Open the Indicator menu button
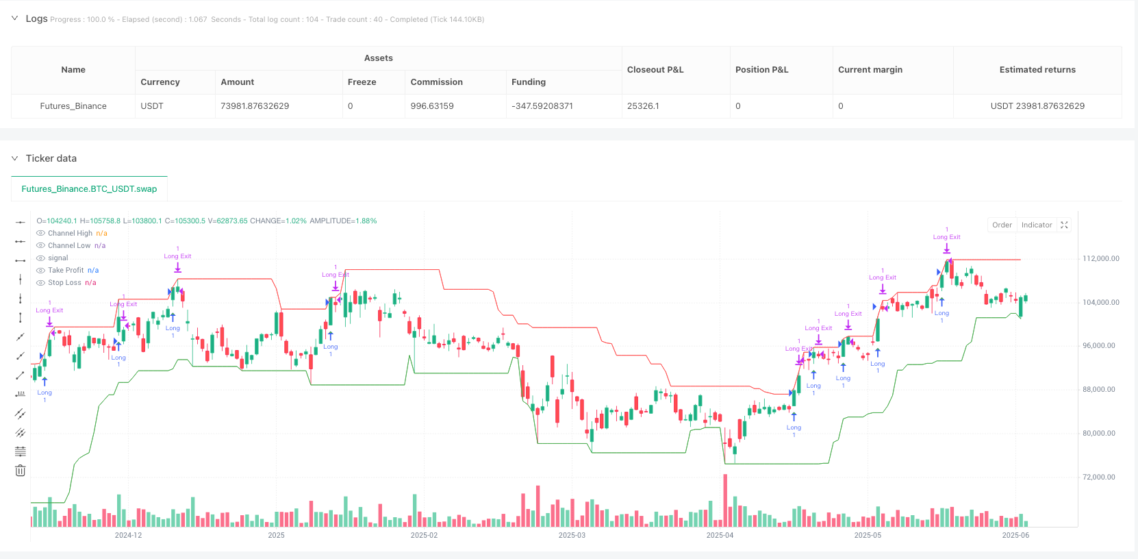Screen dimensions: 1138x559 tap(1036, 225)
